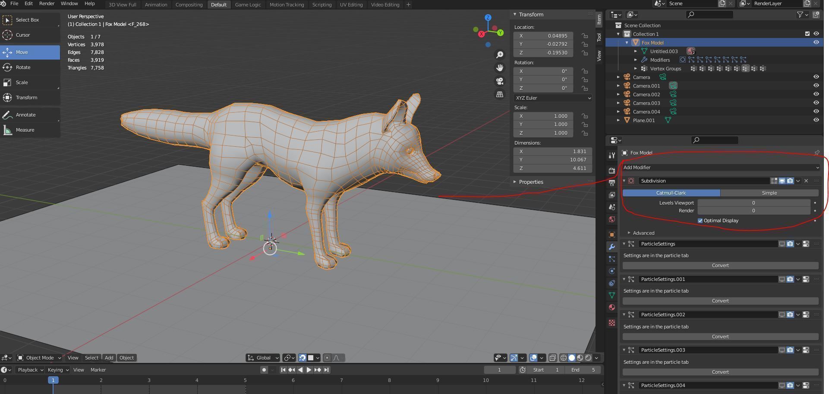Collapse the Subdivision modifier panel
This screenshot has height=394, width=829.
point(624,181)
